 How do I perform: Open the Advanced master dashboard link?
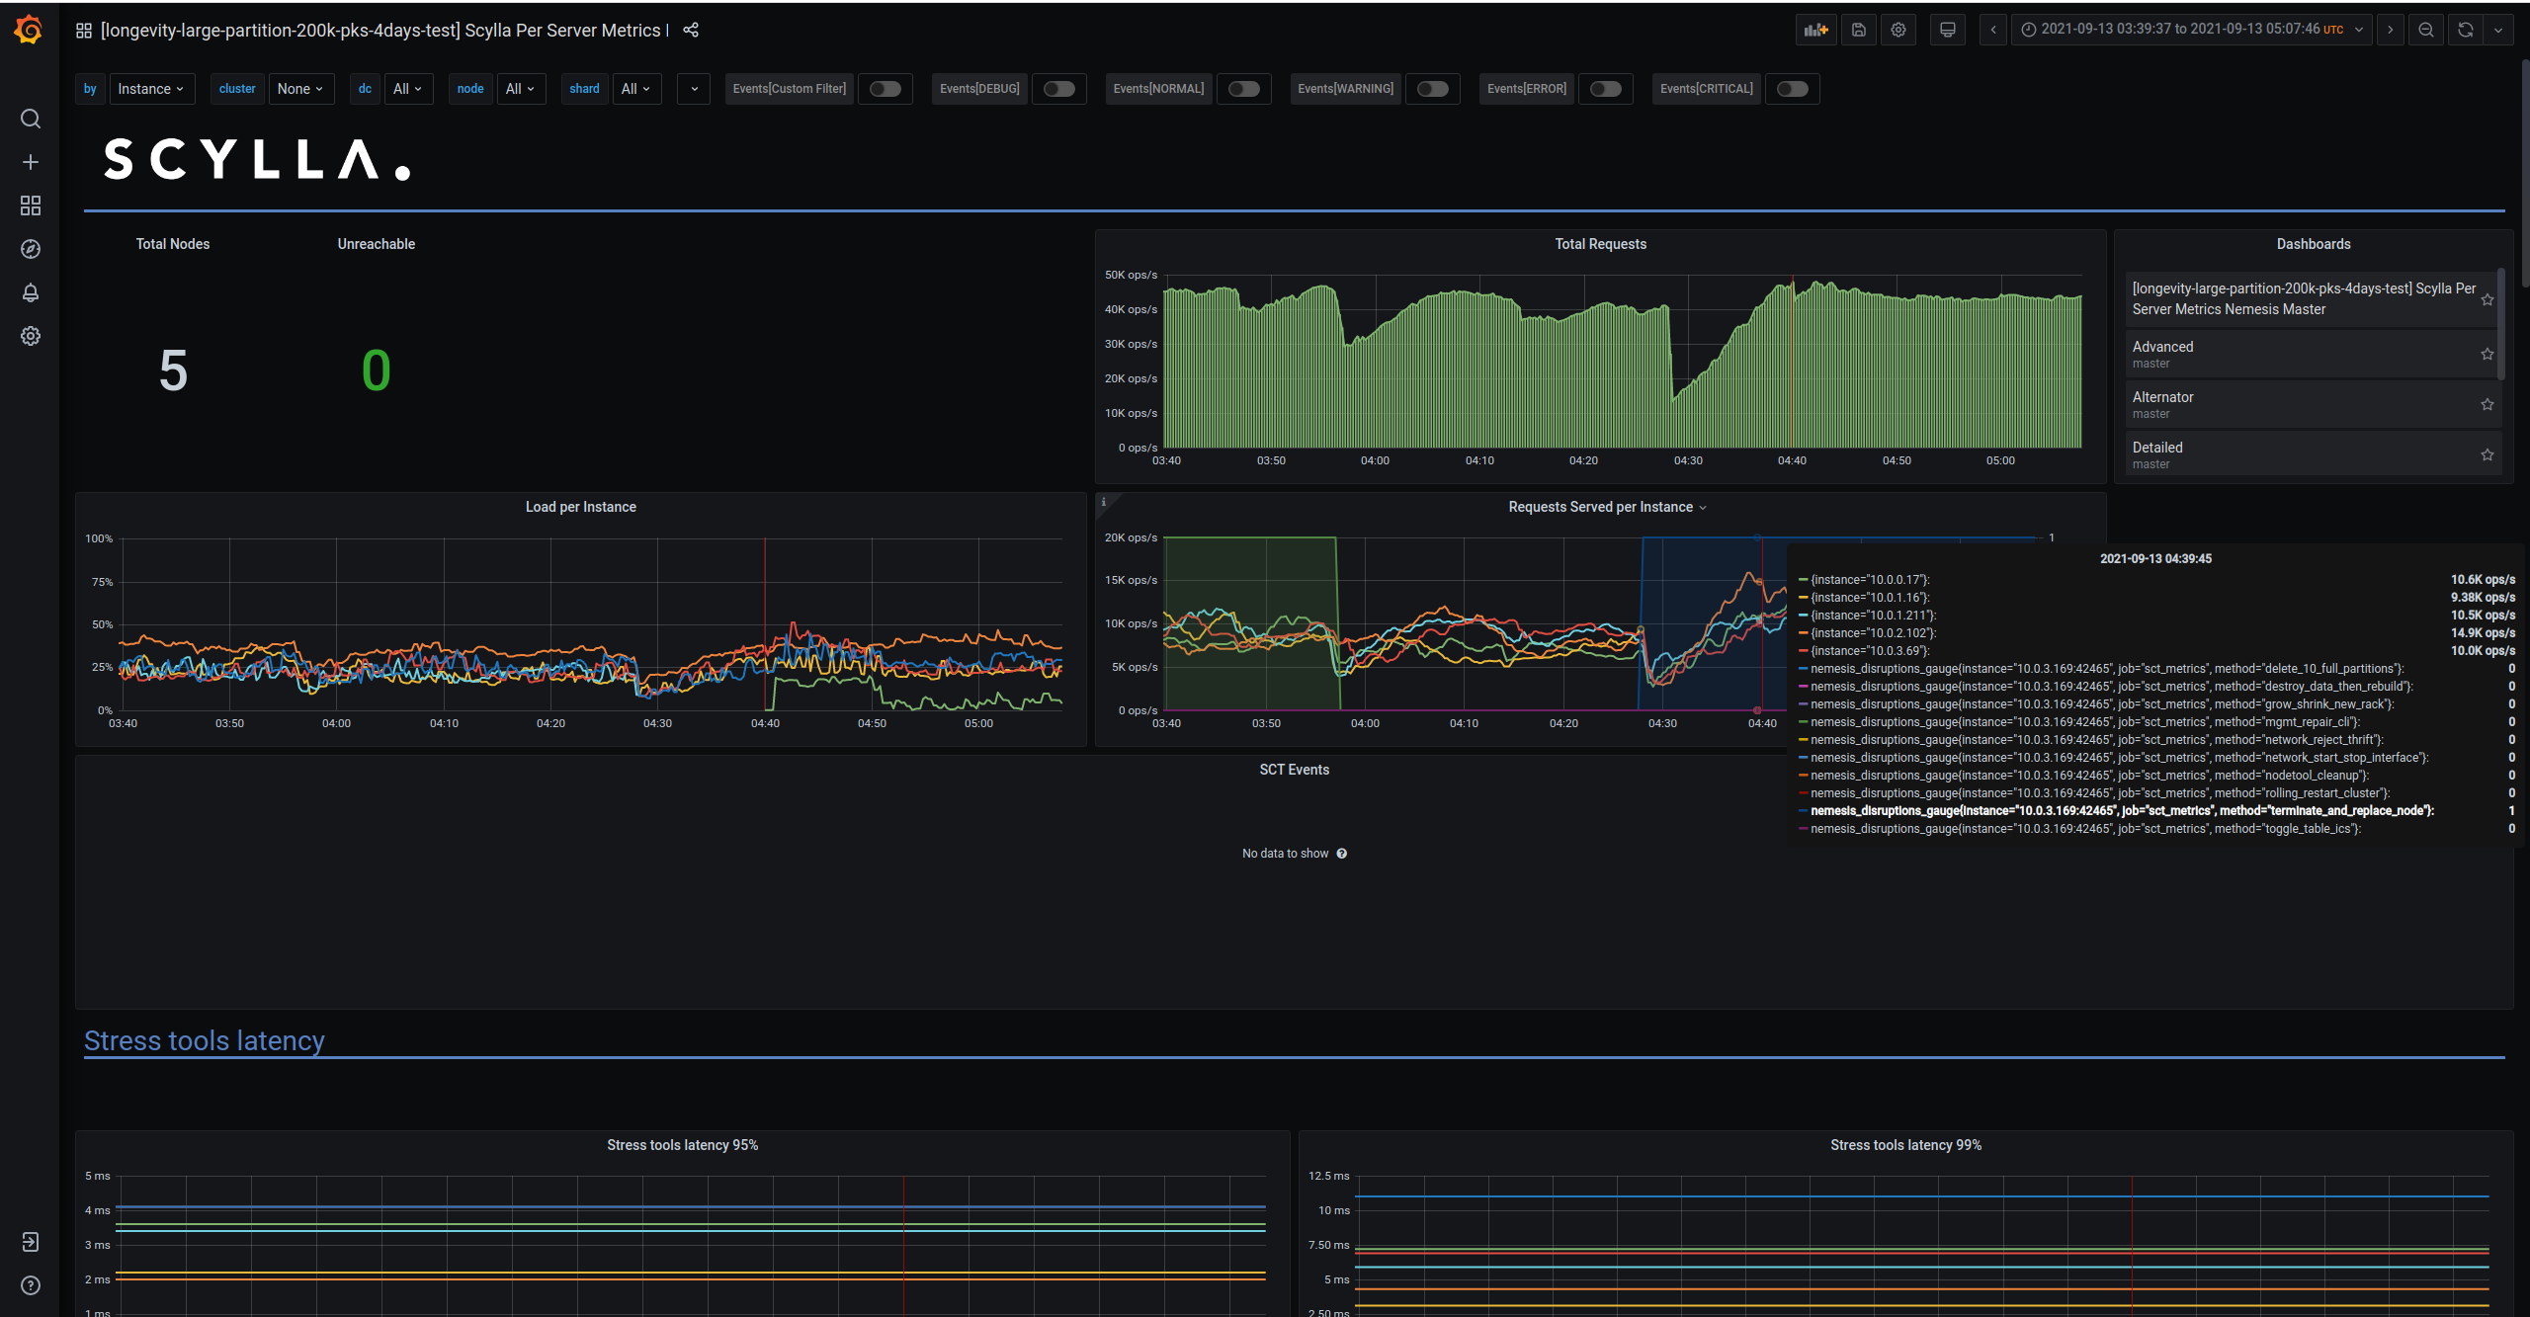coord(2162,347)
